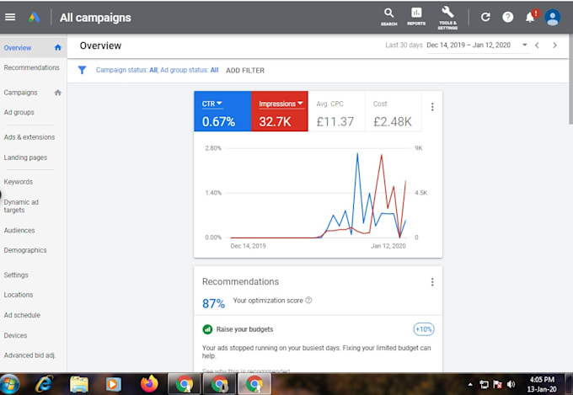Edit Ad group status: All filter

tap(190, 70)
